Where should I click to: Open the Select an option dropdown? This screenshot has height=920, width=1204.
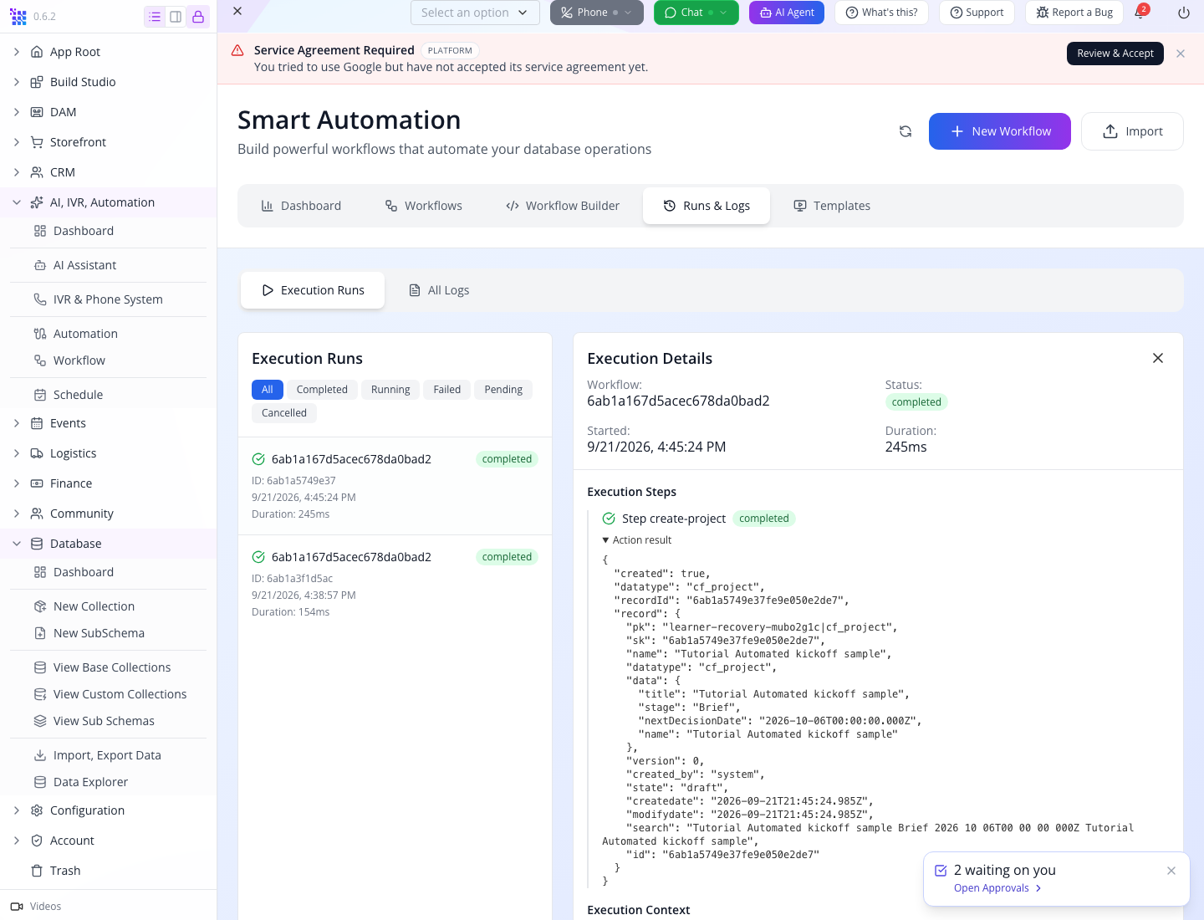click(474, 13)
